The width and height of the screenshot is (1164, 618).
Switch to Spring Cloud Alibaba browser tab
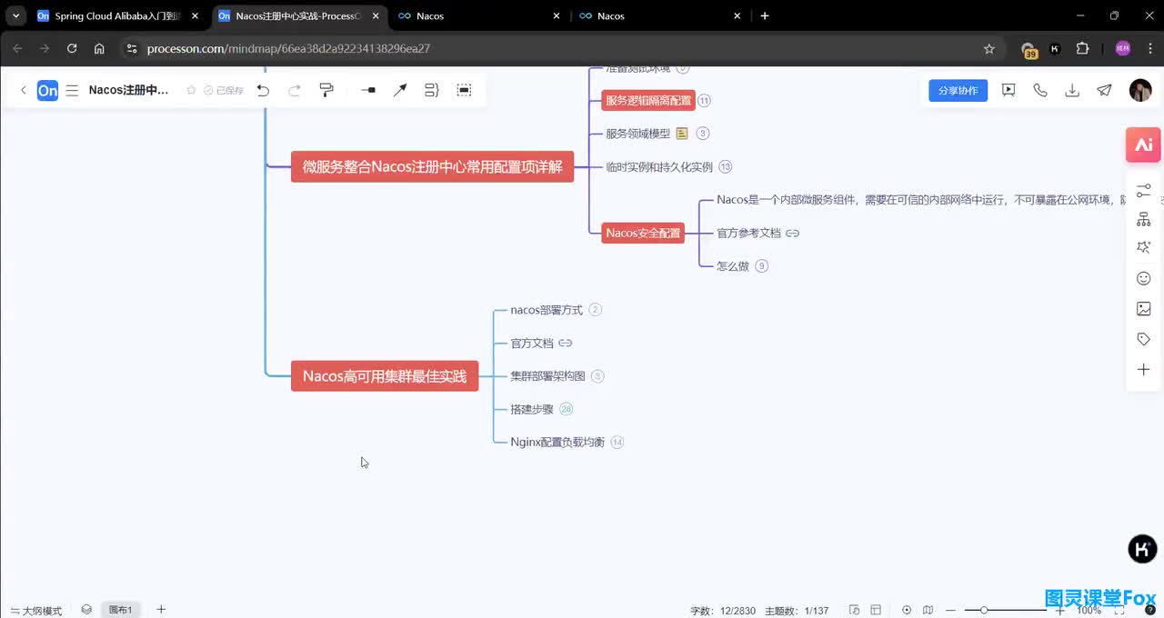(118, 15)
